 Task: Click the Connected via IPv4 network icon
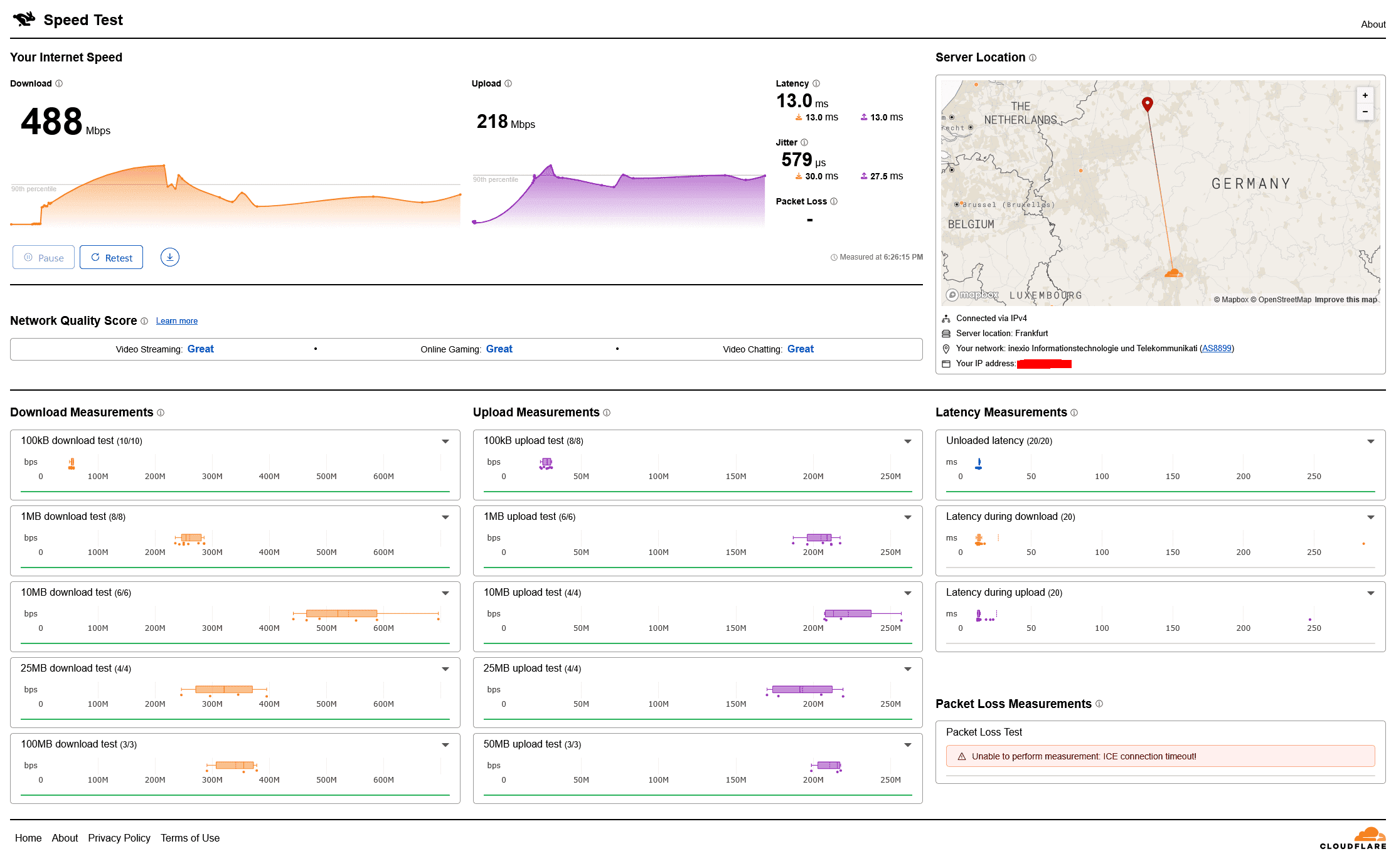(946, 319)
